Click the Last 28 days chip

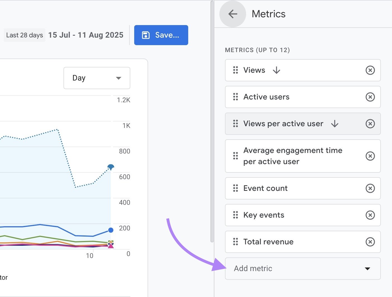click(24, 35)
